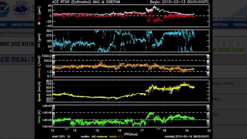Image resolution: width=247 pixels, height=139 pixels.
Task: Click the Temp (K) axis label
Action: pos(39,117)
